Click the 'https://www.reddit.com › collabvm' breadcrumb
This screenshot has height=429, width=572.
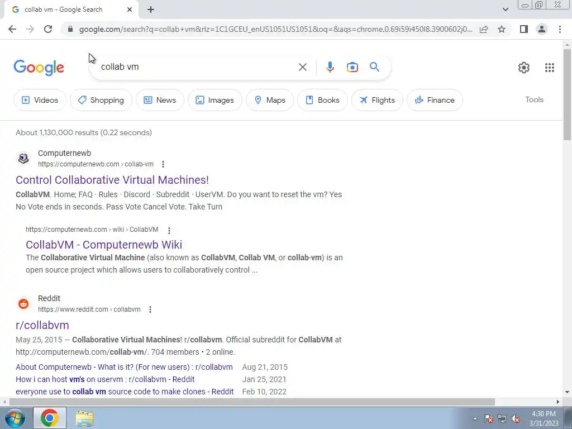pos(89,309)
